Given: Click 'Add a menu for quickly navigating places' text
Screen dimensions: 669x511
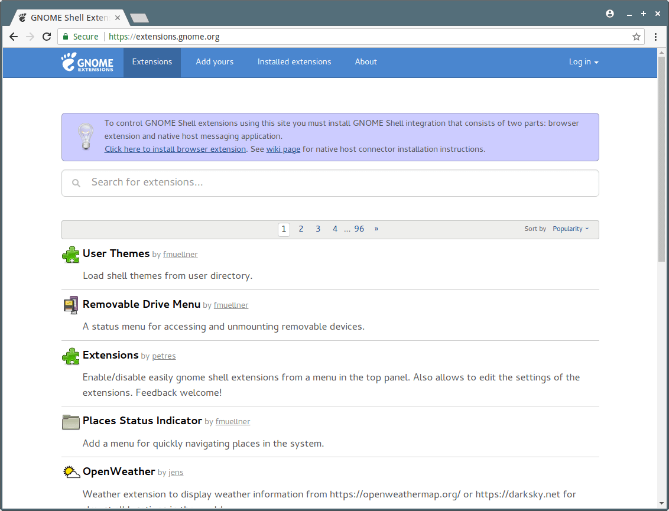Looking at the screenshot, I should click(x=203, y=444).
